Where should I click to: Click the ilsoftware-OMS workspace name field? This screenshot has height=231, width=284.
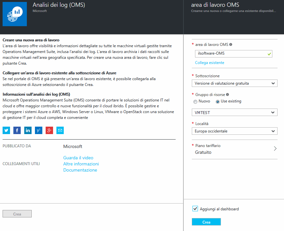(234, 54)
